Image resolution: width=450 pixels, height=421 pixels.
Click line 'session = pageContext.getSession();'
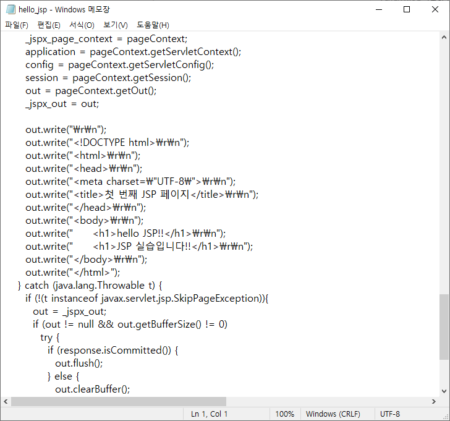[x=108, y=78]
